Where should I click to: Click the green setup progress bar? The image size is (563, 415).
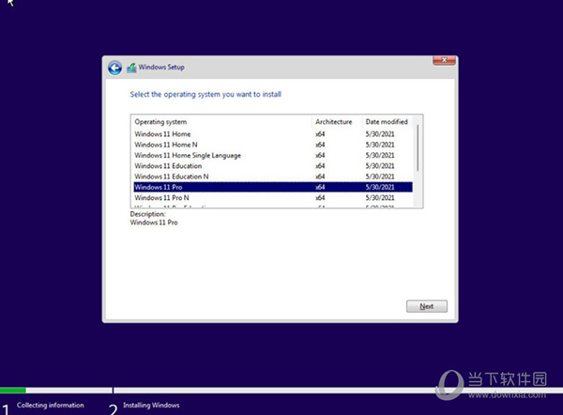pyautogui.click(x=13, y=391)
